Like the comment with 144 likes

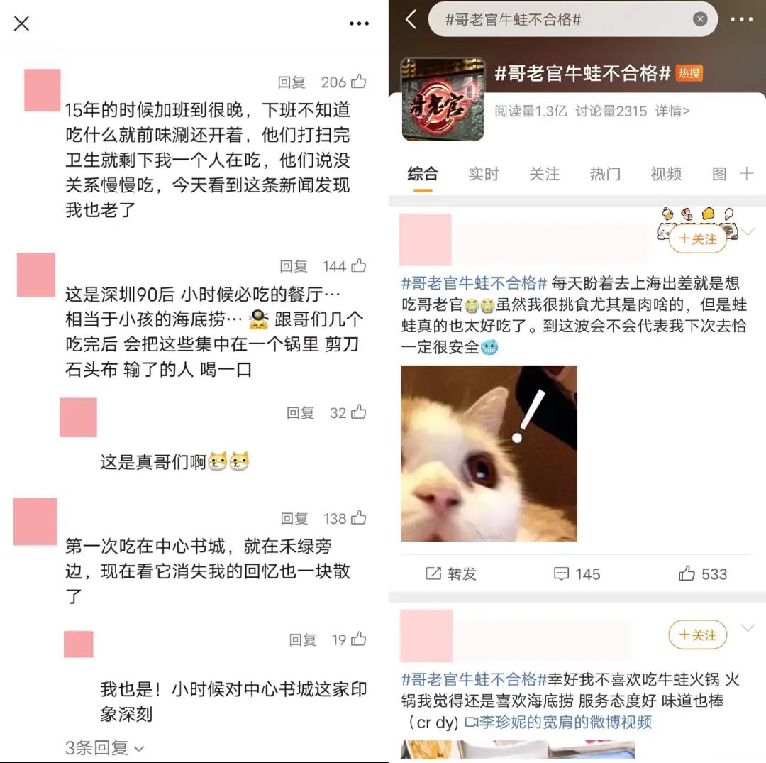coord(359,265)
